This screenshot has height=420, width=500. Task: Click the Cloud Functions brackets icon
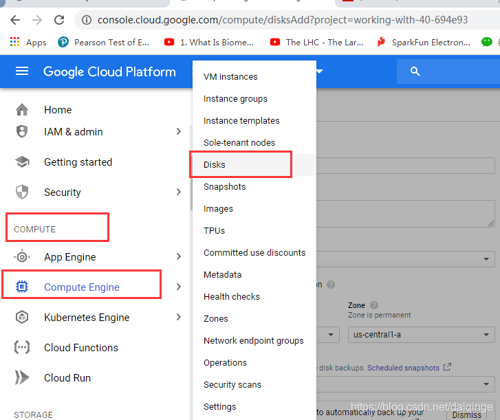coord(22,347)
